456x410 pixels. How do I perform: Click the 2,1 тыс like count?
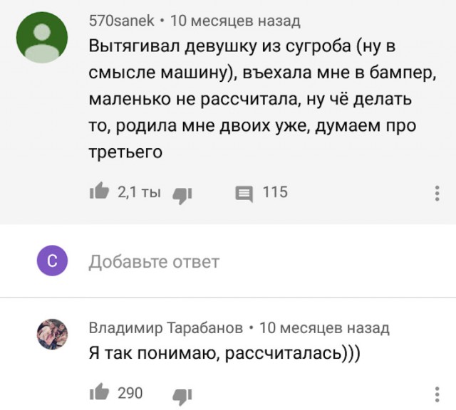138,191
